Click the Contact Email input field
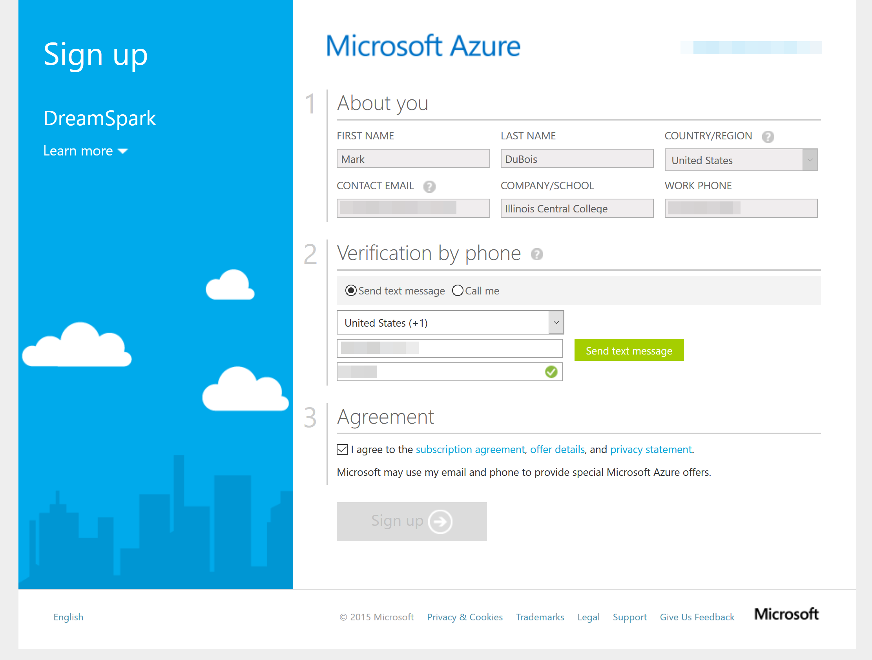Screen dimensions: 872x660 [413, 208]
